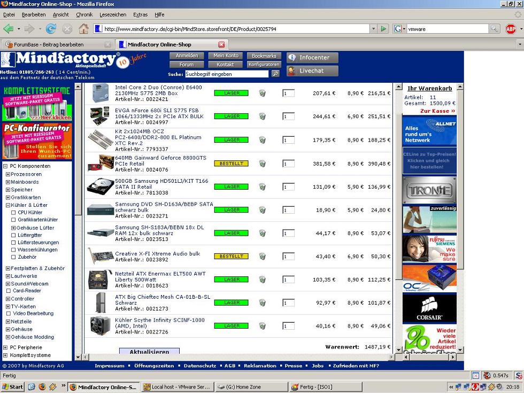Reload the page with the refresh icon

51,29
